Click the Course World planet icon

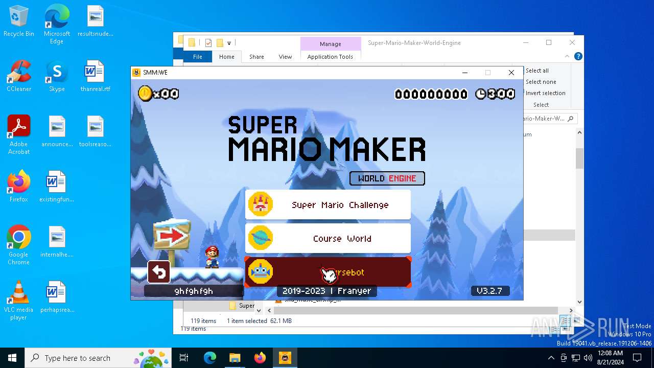pos(261,238)
